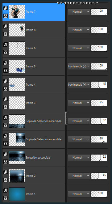Click the Trama 4 layer thumbnail
The image size is (112, 204).
(x=17, y=85)
